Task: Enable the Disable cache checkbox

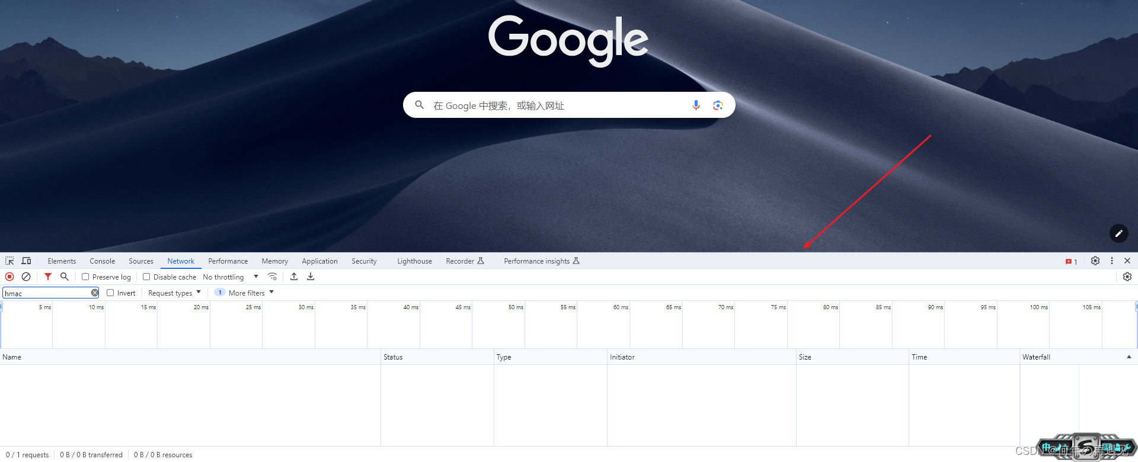Action: click(x=146, y=277)
